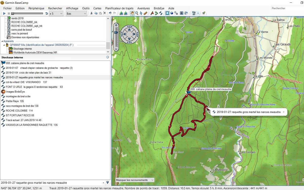304x190 pixels.
Task: Select Worldwide Autoroute DEM Basemap item
Action: coord(33,52)
